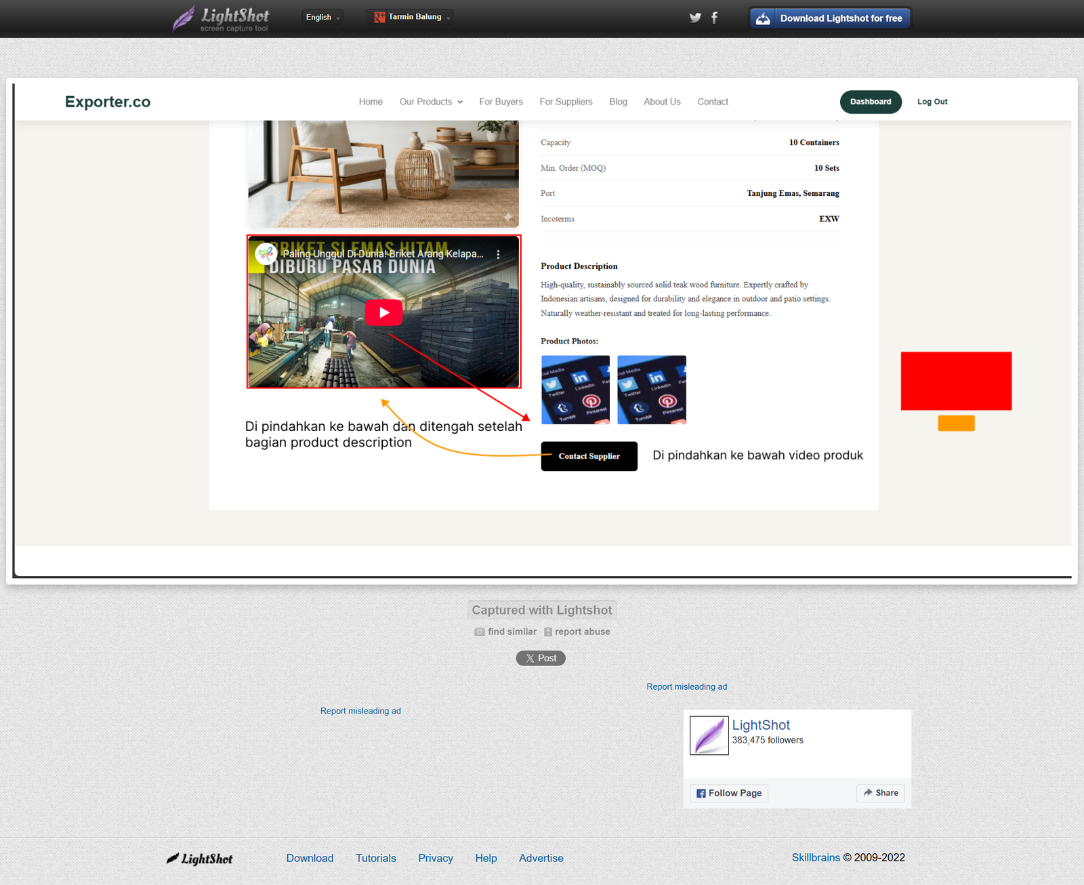
Task: Click Report misleading ad above Facebook widget
Action: [x=686, y=686]
